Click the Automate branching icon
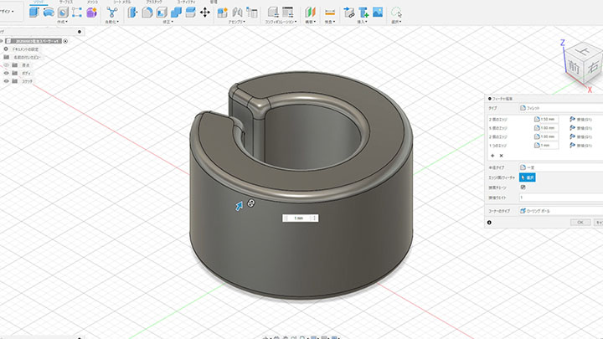603x339 pixels. click(112, 13)
